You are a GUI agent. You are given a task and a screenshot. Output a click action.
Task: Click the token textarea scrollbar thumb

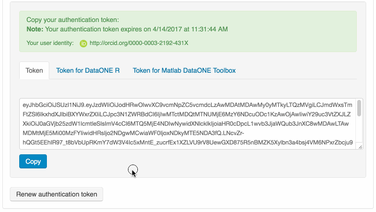(x=359, y=108)
